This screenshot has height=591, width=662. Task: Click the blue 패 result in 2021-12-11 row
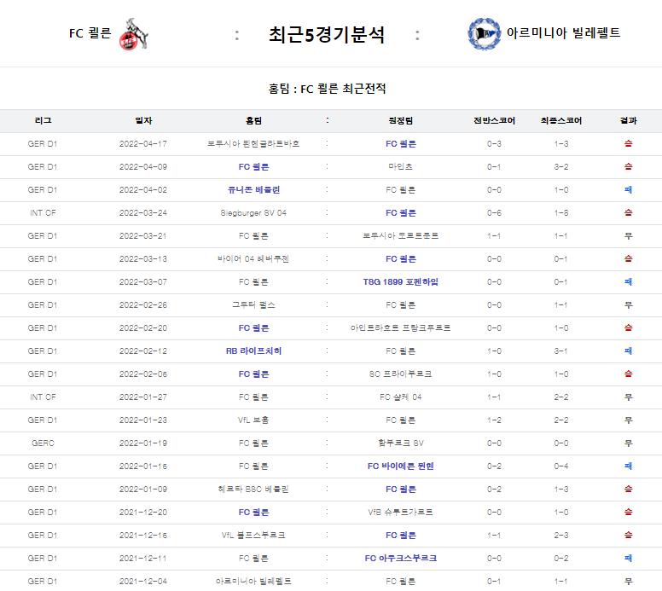click(628, 558)
